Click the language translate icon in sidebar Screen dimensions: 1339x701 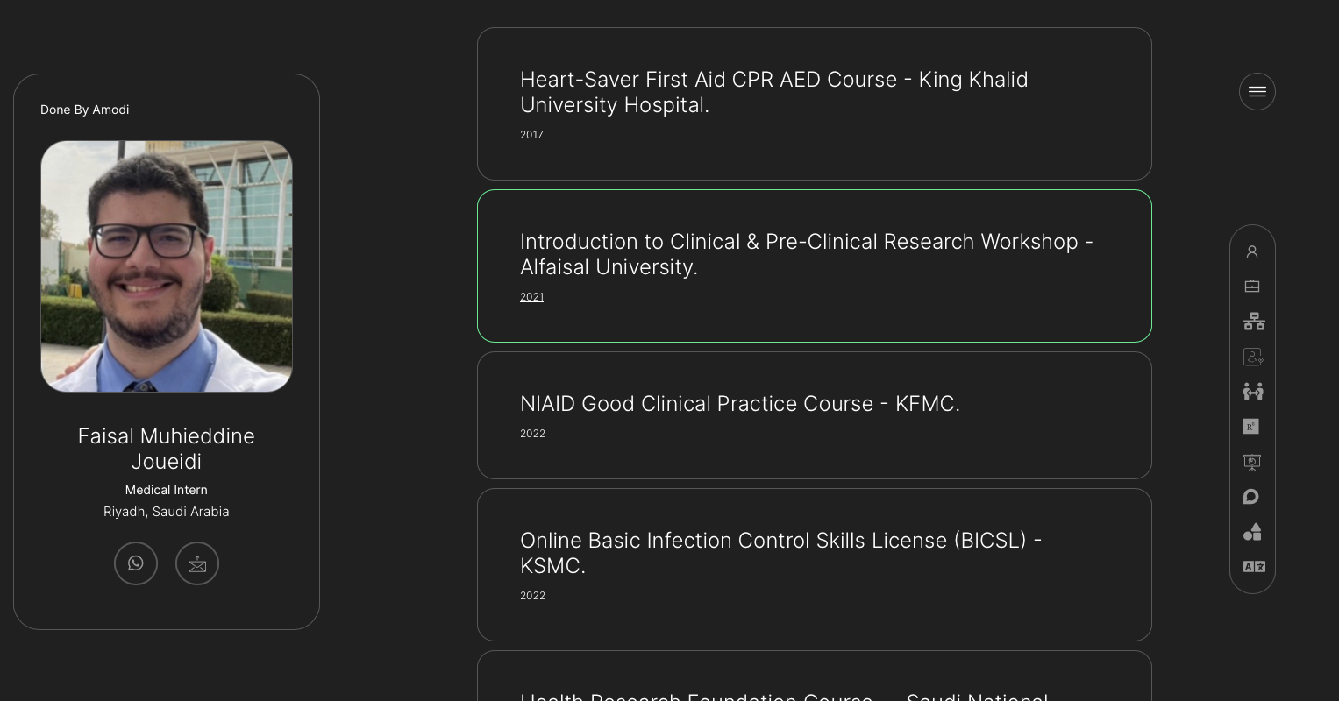[1253, 567]
